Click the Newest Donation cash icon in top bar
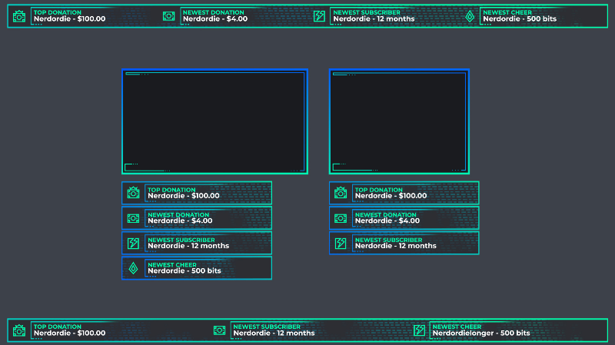Screen dimensions: 615x345 [169, 16]
